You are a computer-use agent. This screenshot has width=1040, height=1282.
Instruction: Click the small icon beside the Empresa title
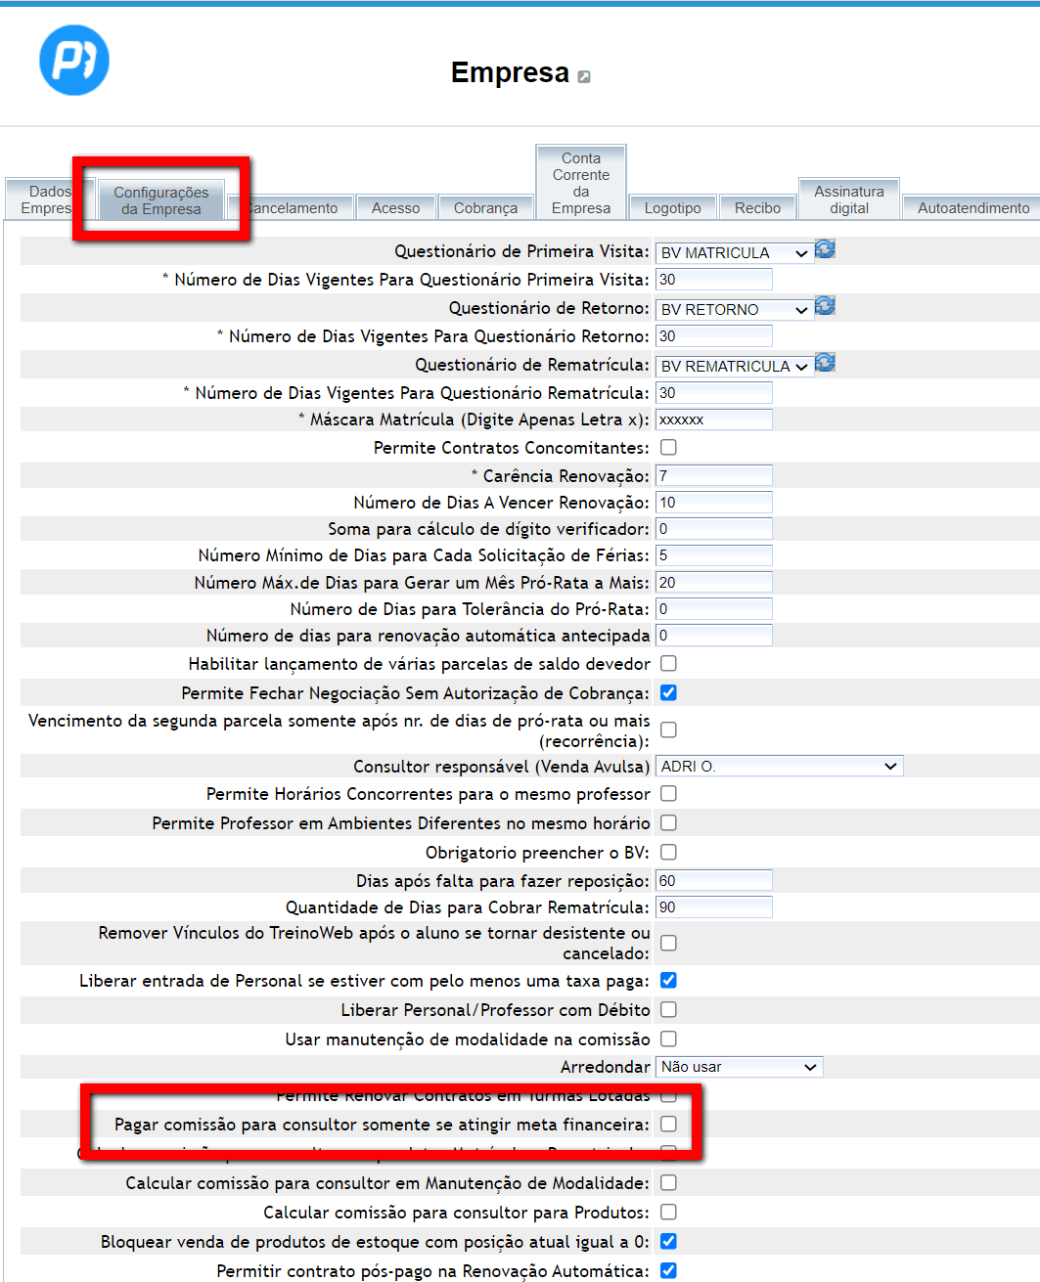[x=584, y=76]
